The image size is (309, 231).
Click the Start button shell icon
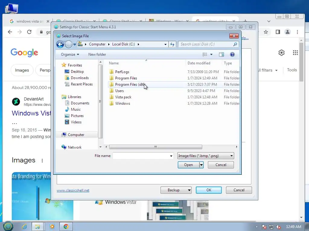tap(8, 226)
